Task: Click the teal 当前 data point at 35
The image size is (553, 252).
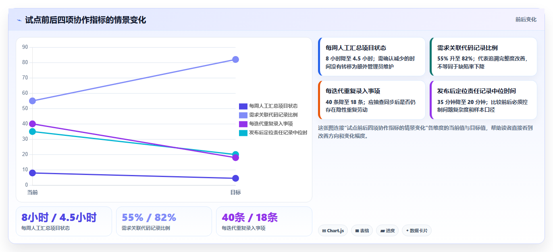Action: (x=33, y=131)
